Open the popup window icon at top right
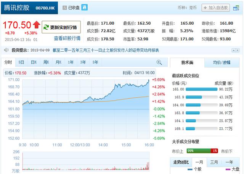The image size is (244, 174). click(236, 8)
